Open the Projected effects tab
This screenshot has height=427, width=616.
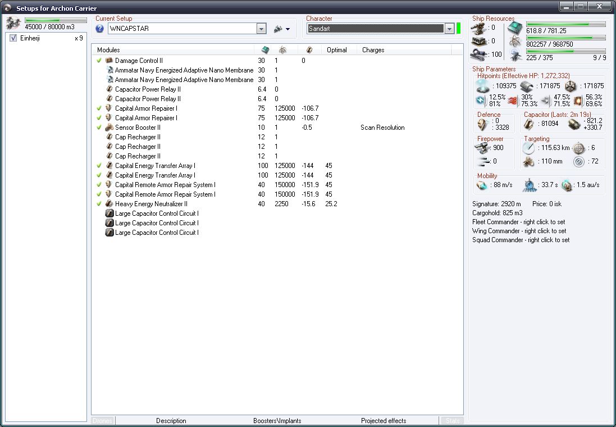coord(384,421)
